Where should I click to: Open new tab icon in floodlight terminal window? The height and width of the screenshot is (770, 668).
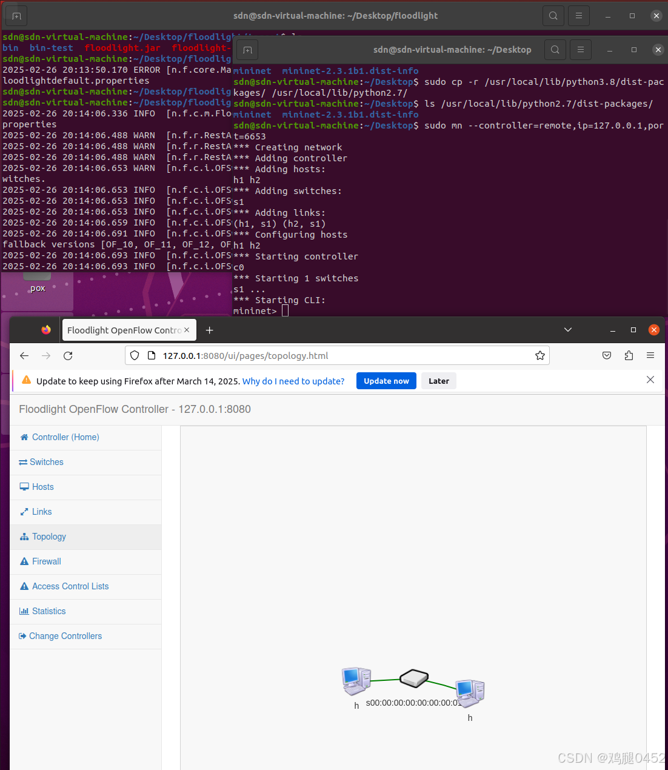click(x=16, y=16)
